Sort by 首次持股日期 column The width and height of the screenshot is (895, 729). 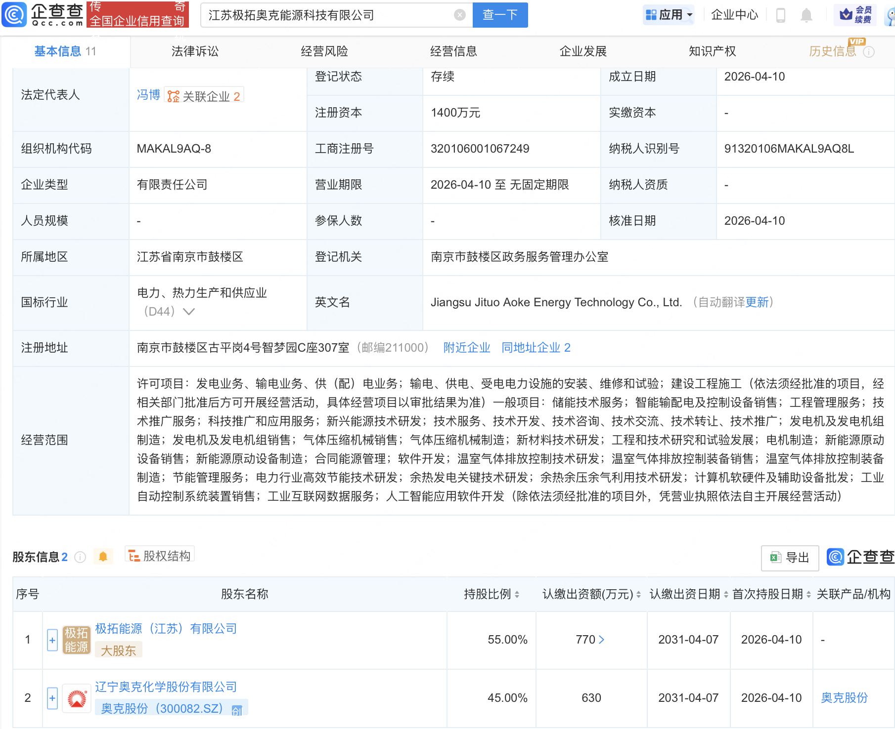click(x=808, y=595)
